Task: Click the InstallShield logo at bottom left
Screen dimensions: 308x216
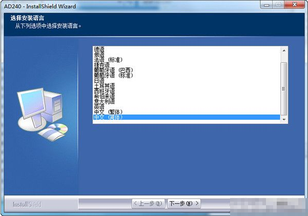Action: [28, 204]
